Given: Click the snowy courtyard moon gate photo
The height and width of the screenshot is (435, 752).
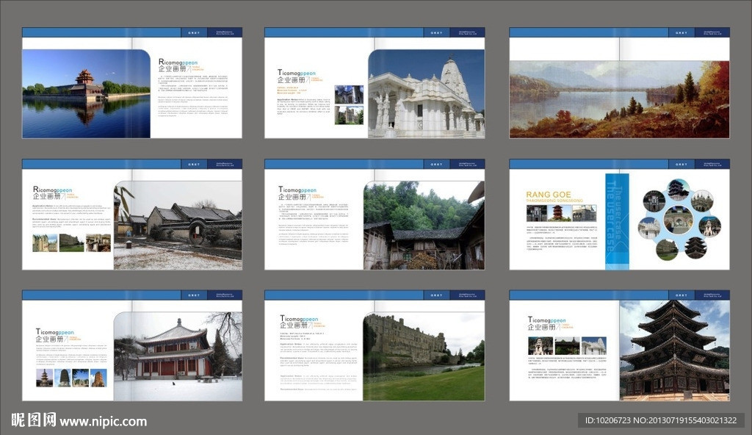Looking at the screenshot, I should pyautogui.click(x=178, y=225).
